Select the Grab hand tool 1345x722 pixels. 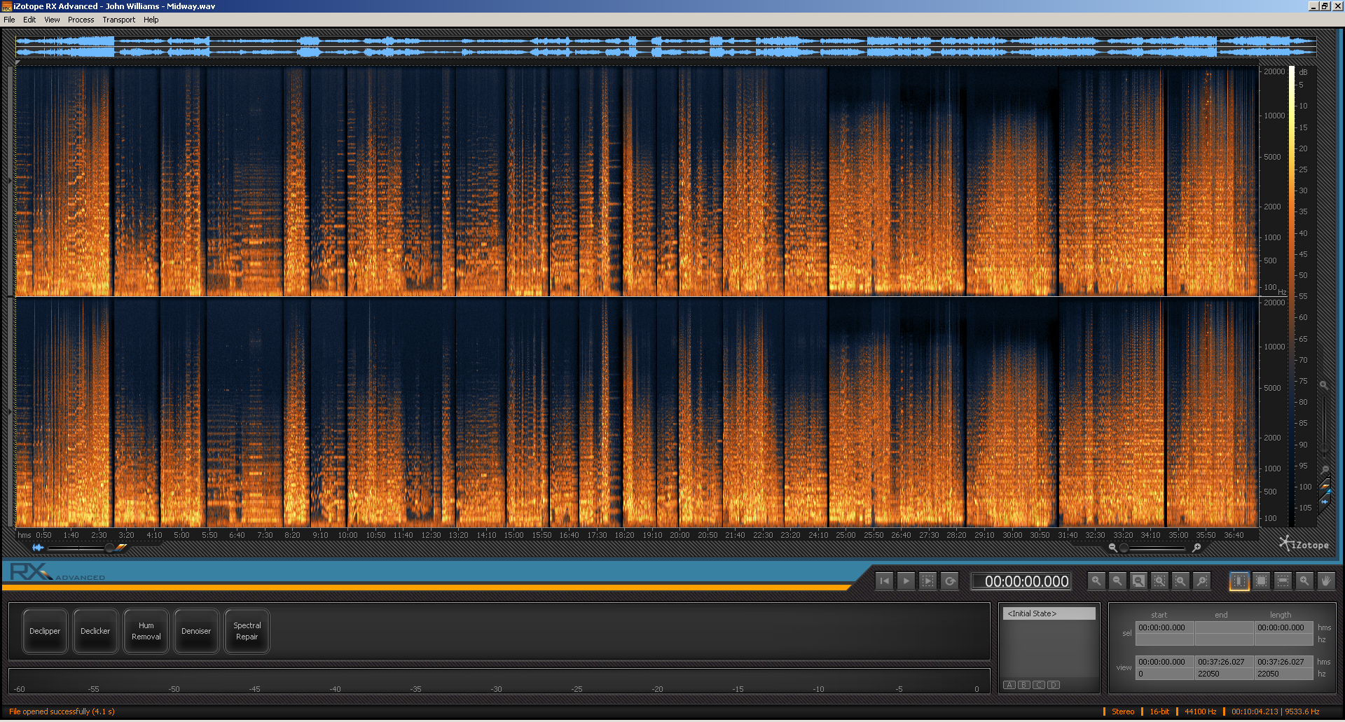tap(1325, 581)
